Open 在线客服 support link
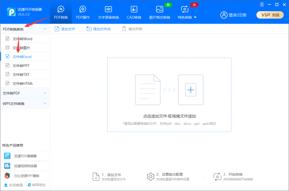This screenshot has width=289, height=191. click(13, 185)
